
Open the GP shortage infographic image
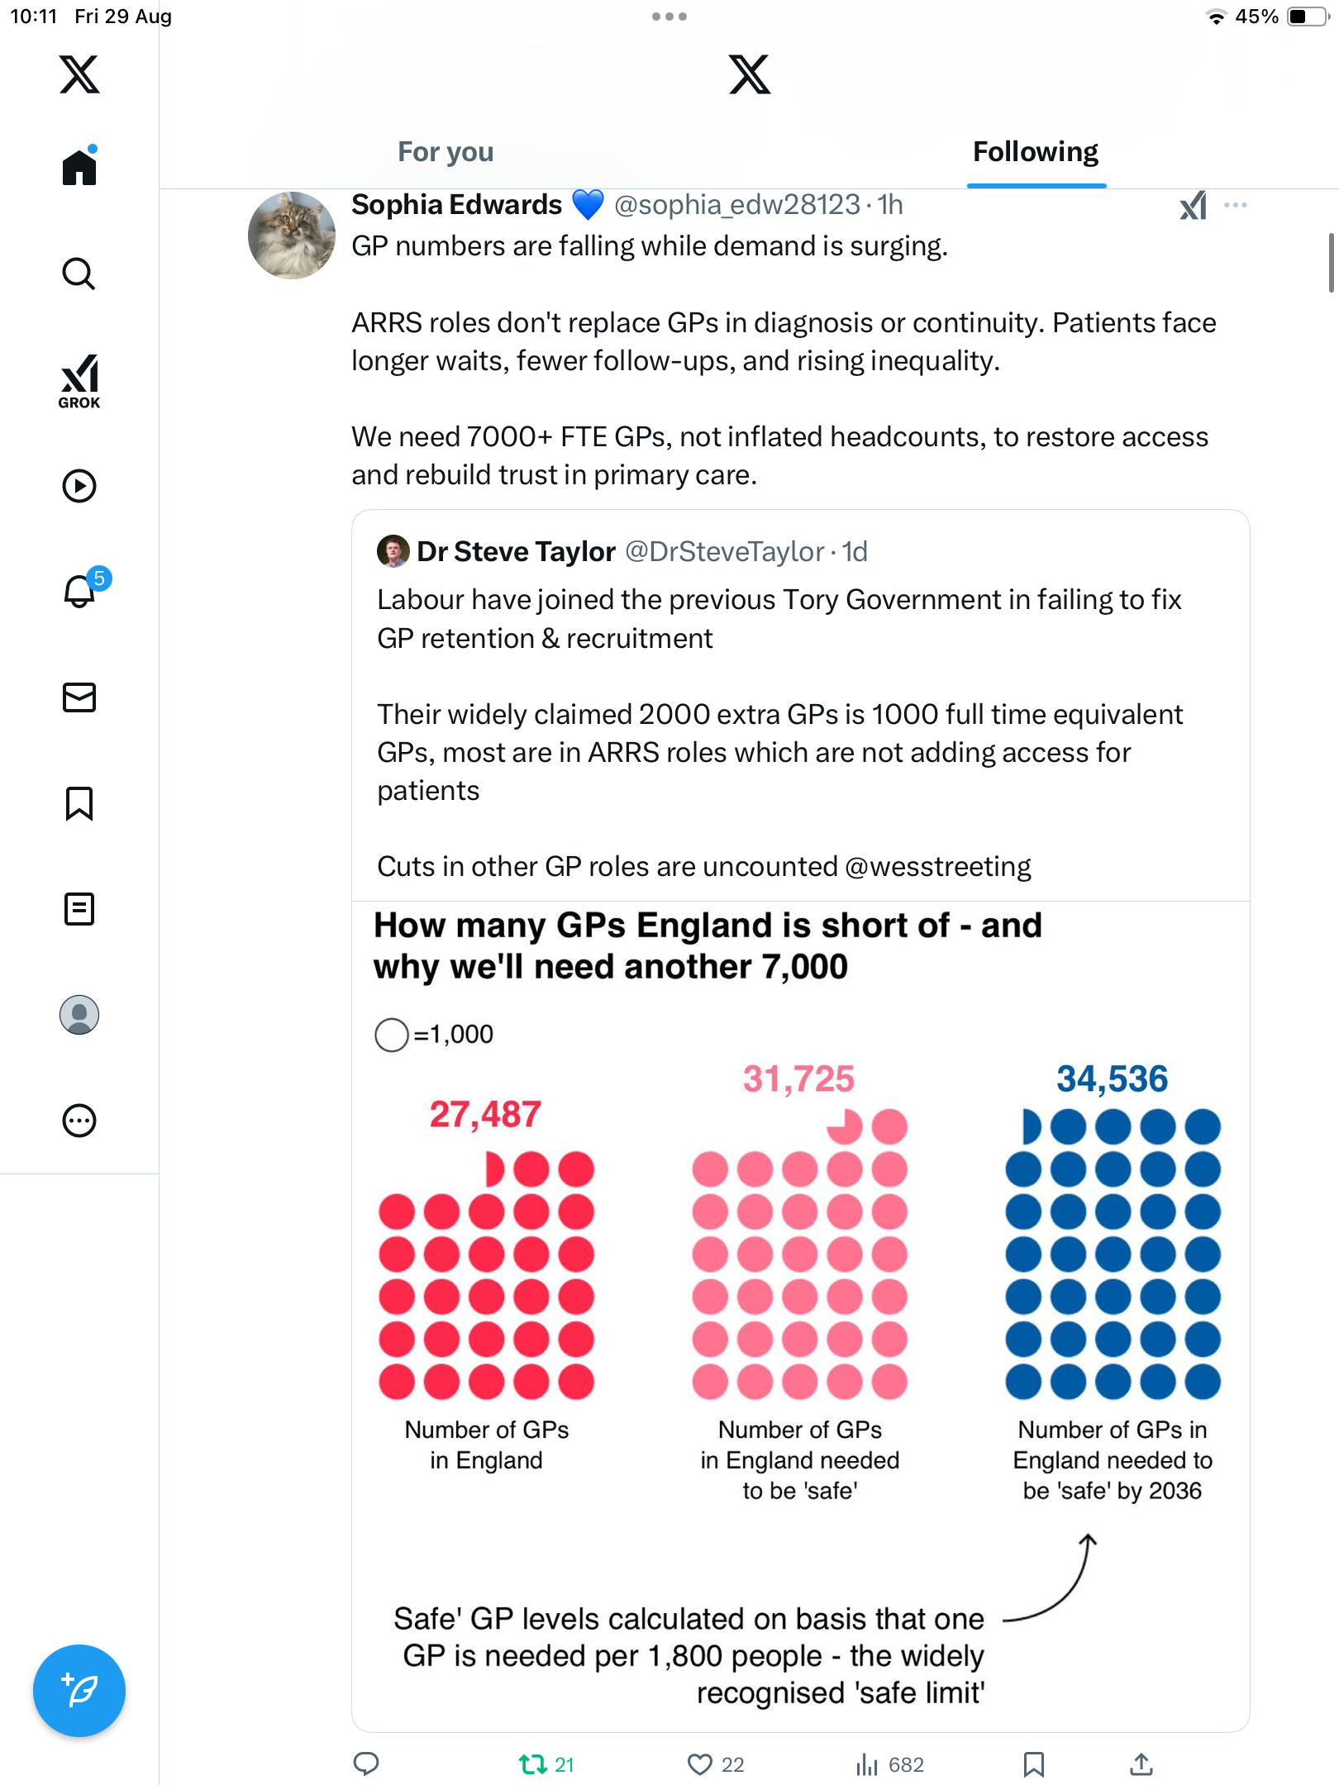[x=800, y=1314]
